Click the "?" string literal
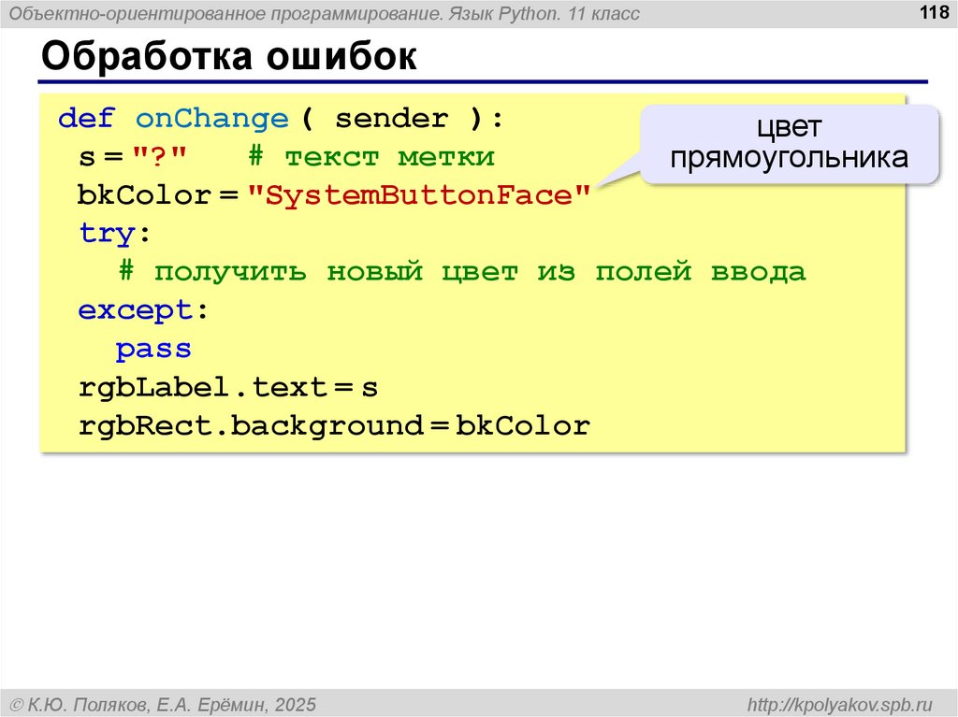958x717 pixels. 159,157
